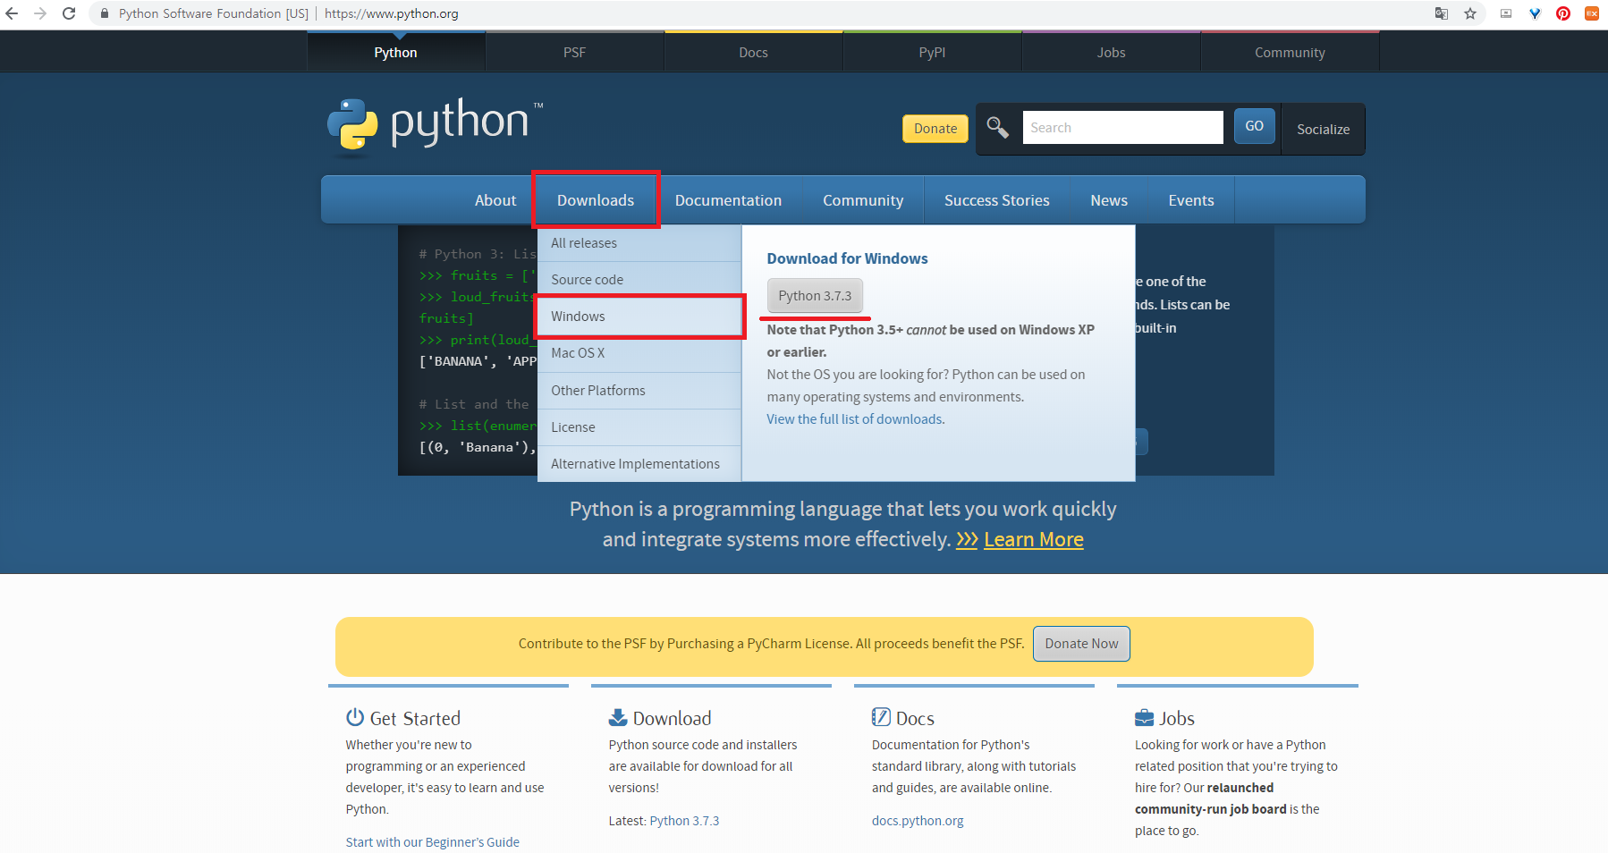The width and height of the screenshot is (1608, 853).
Task: Open the About navigation menu
Action: pos(495,200)
